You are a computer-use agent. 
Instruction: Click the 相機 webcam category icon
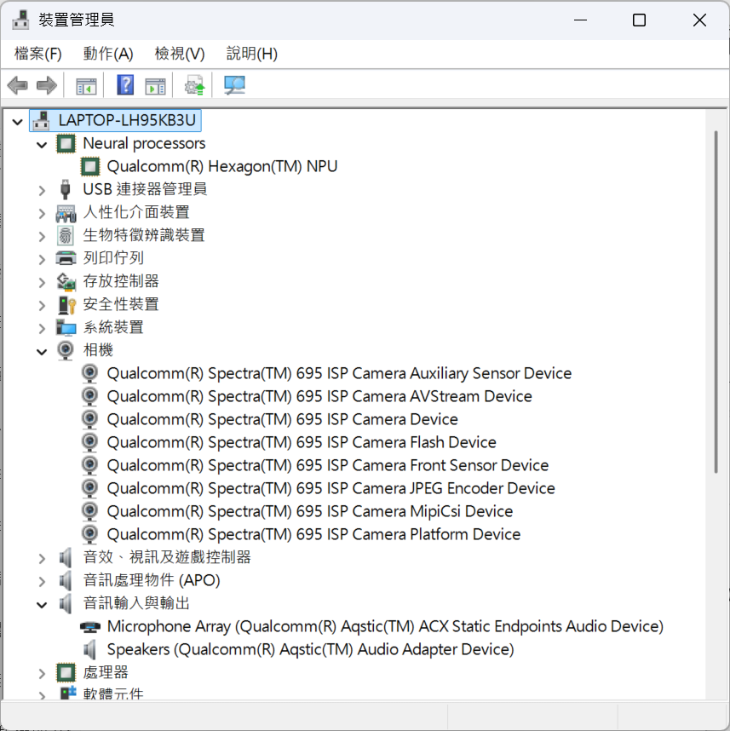click(66, 350)
